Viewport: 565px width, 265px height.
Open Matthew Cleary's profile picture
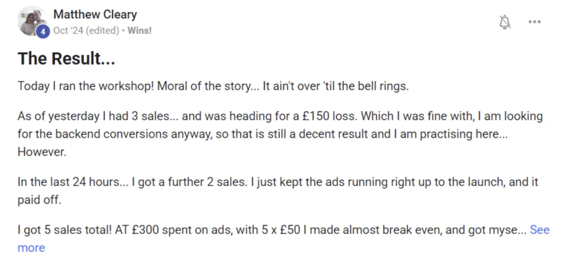point(30,20)
